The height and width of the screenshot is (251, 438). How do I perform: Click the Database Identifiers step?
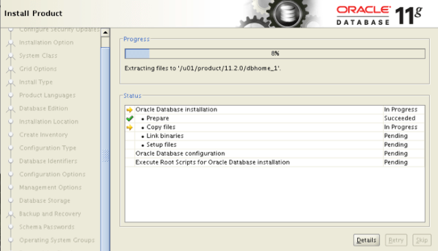(48, 161)
